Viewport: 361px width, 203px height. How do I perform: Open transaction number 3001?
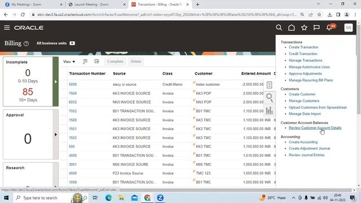[73, 165]
